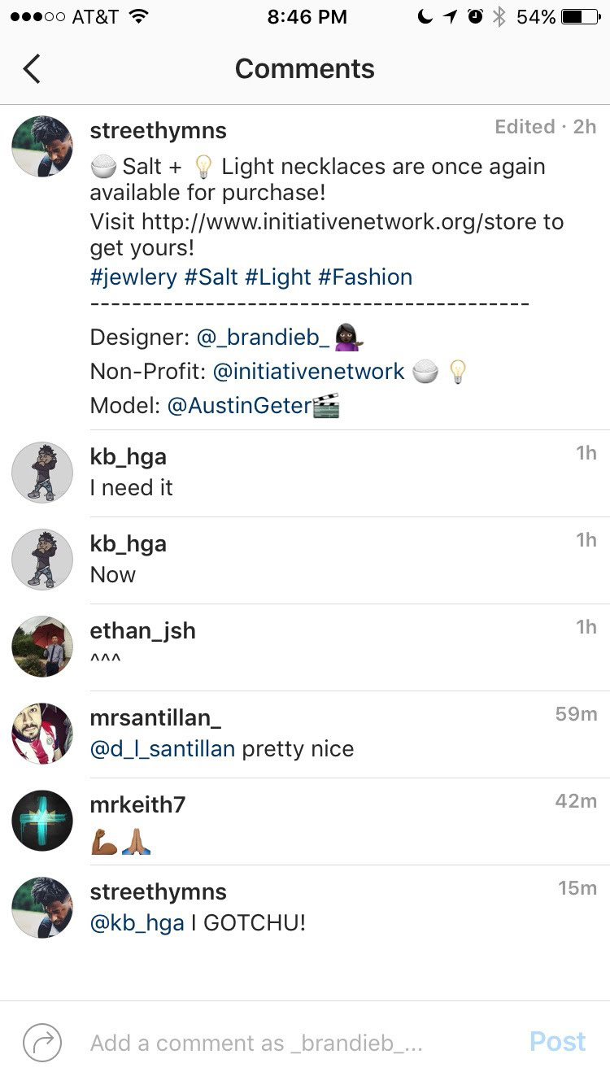Open @kb_hga mention in streethymns reply
The height and width of the screenshot is (1085, 610).
(x=137, y=923)
